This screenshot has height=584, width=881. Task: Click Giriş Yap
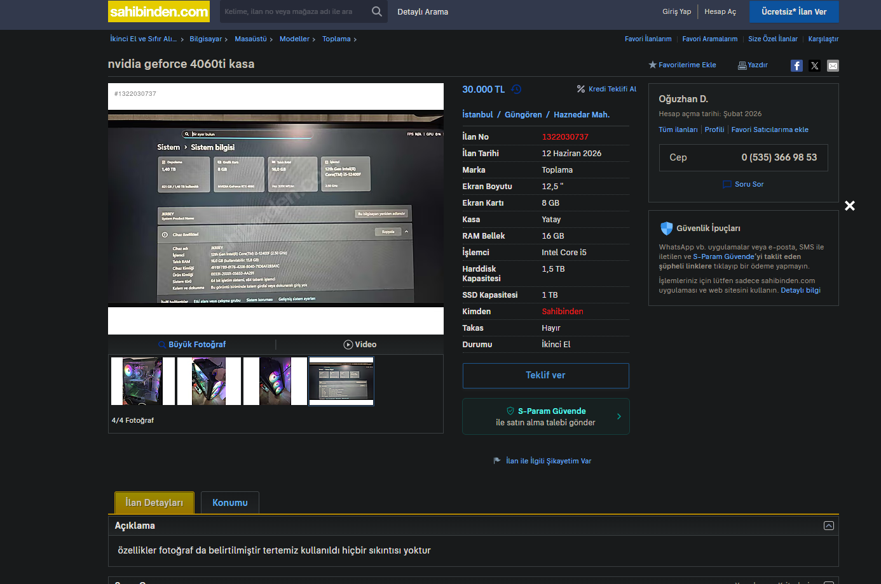pos(676,11)
